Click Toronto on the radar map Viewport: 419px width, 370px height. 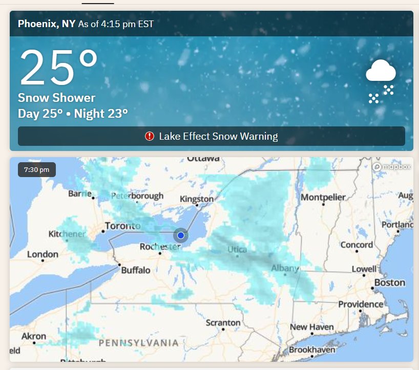point(122,226)
